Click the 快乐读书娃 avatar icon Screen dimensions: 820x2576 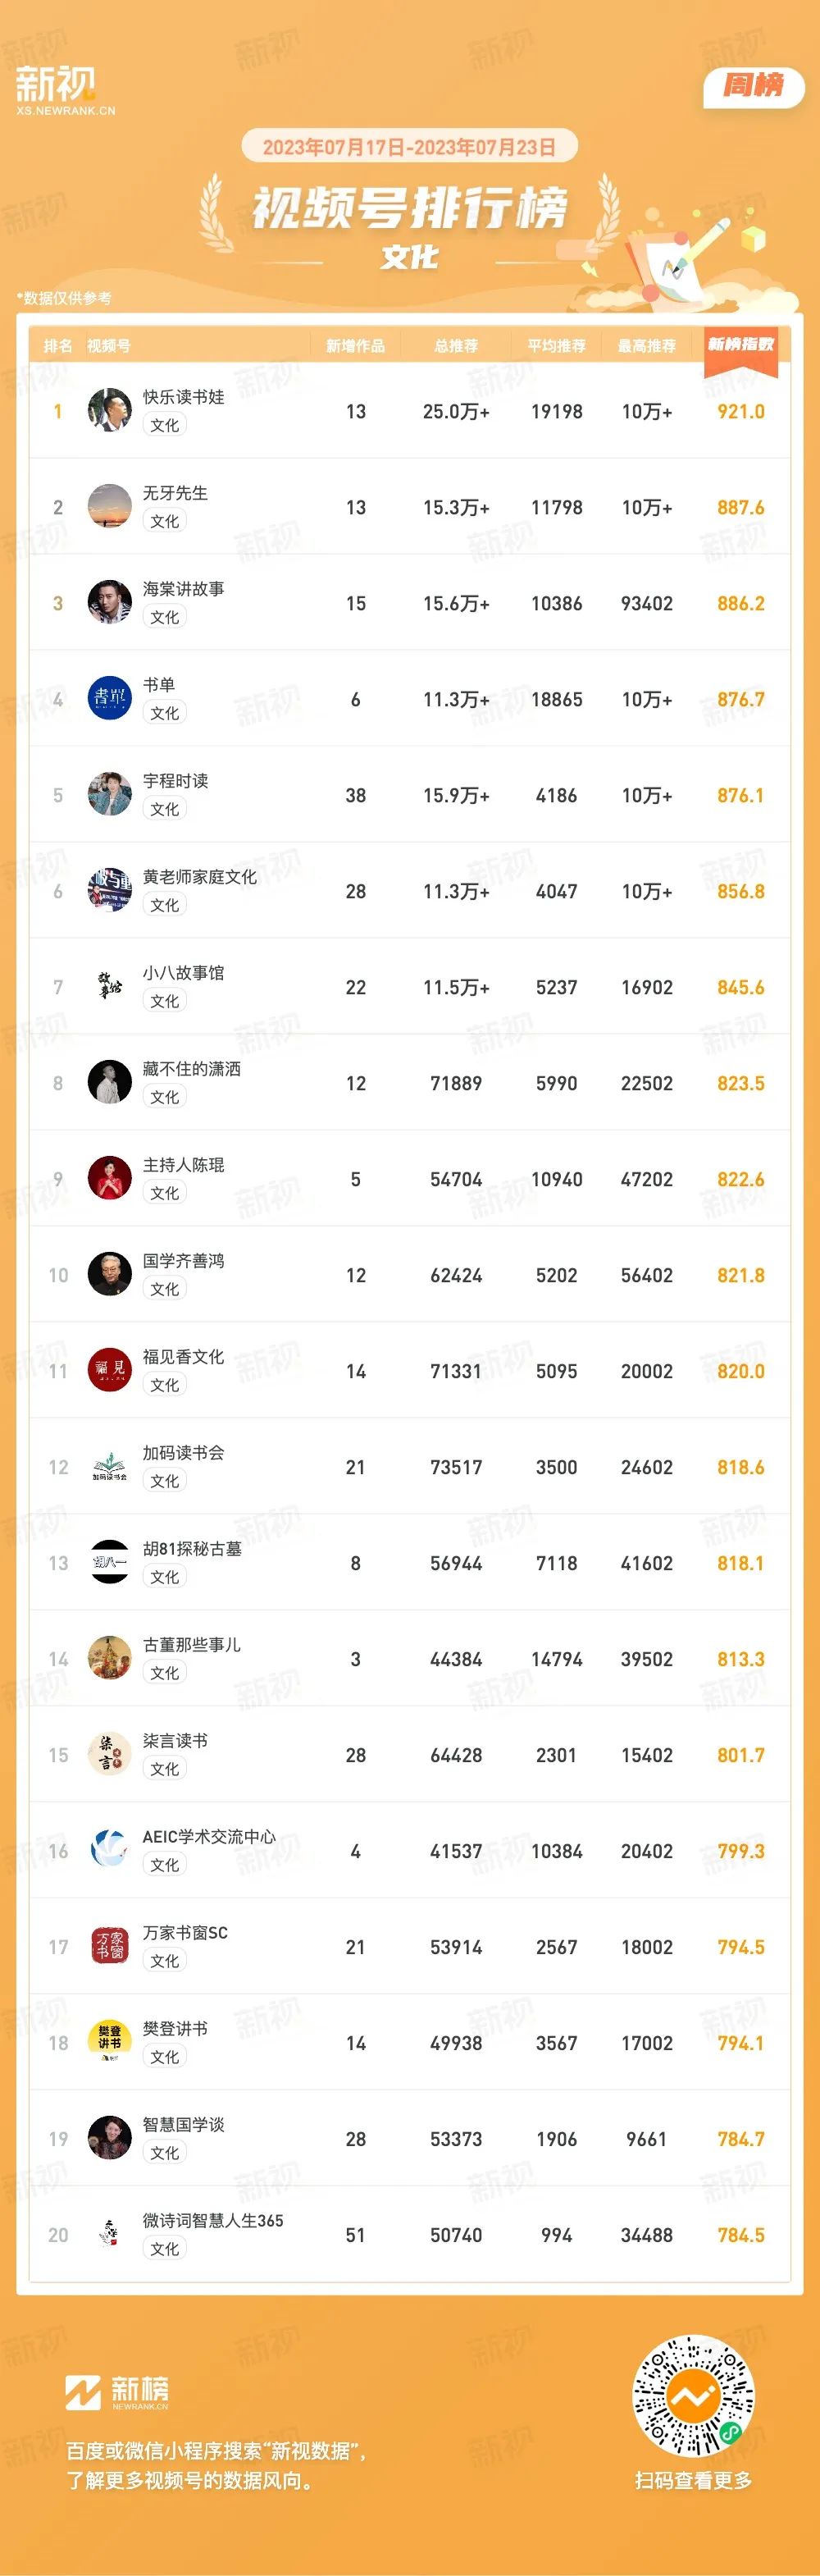coord(109,410)
